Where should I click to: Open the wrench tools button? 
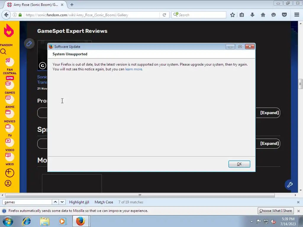click(x=290, y=185)
